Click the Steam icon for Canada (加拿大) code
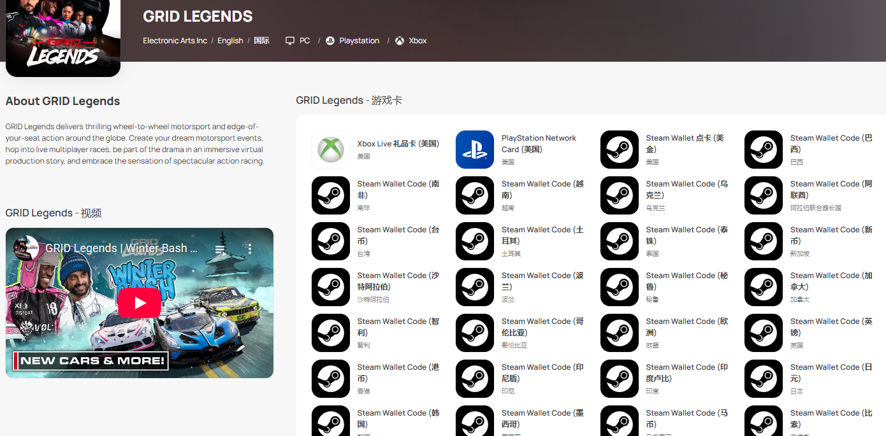 (x=764, y=287)
